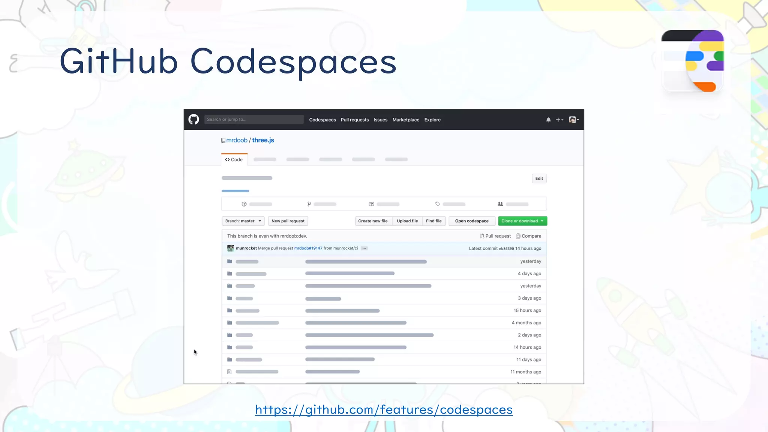Expand the Branch: master dropdown
Image resolution: width=768 pixels, height=432 pixels.
pyautogui.click(x=243, y=221)
